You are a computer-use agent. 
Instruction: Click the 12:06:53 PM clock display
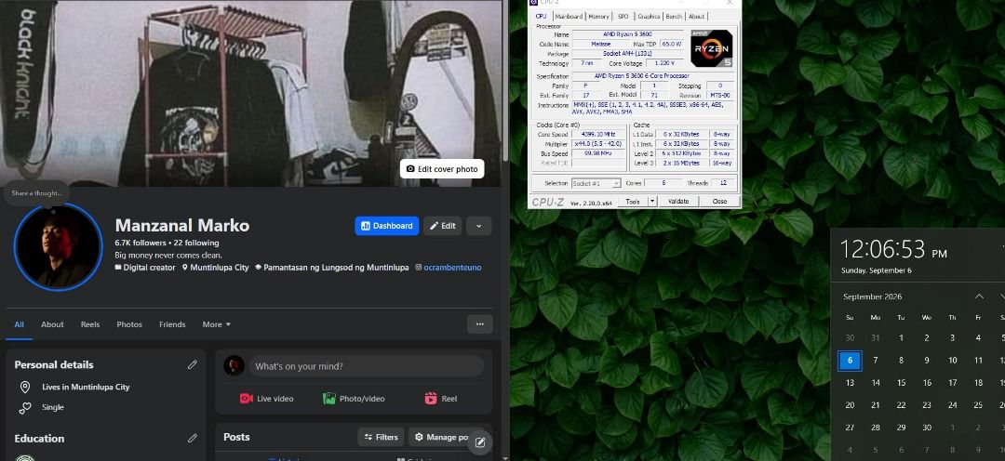tap(893, 250)
